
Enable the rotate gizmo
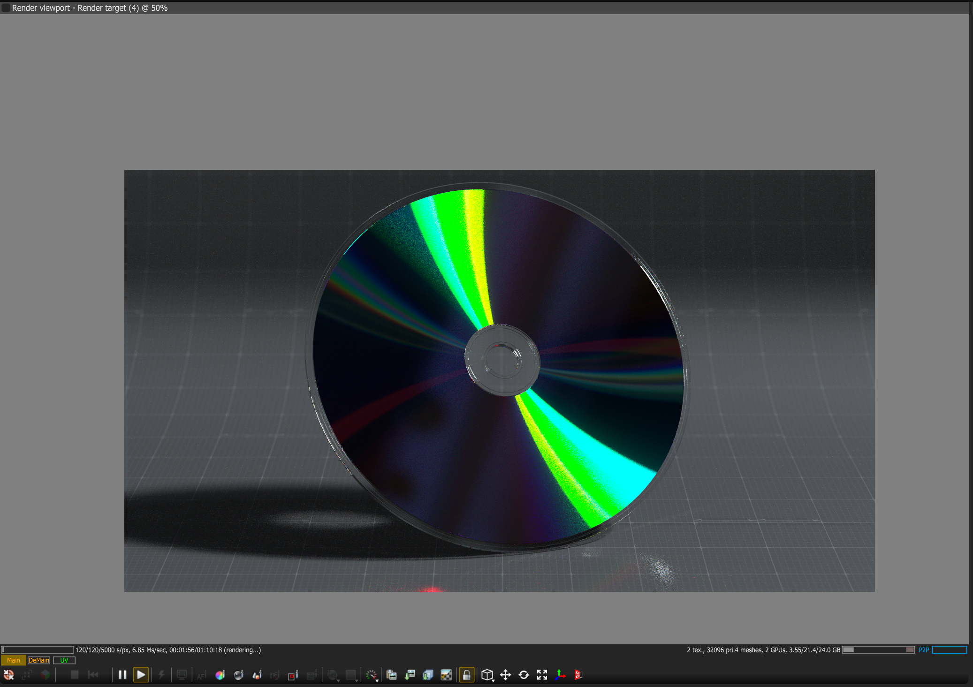[524, 675]
